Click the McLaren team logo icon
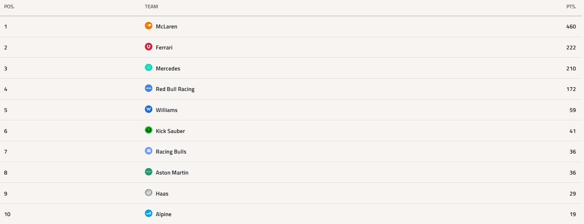Screen dimensions: 584x224 (148, 26)
